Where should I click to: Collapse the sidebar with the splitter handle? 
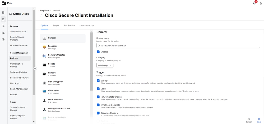coord(35,69)
